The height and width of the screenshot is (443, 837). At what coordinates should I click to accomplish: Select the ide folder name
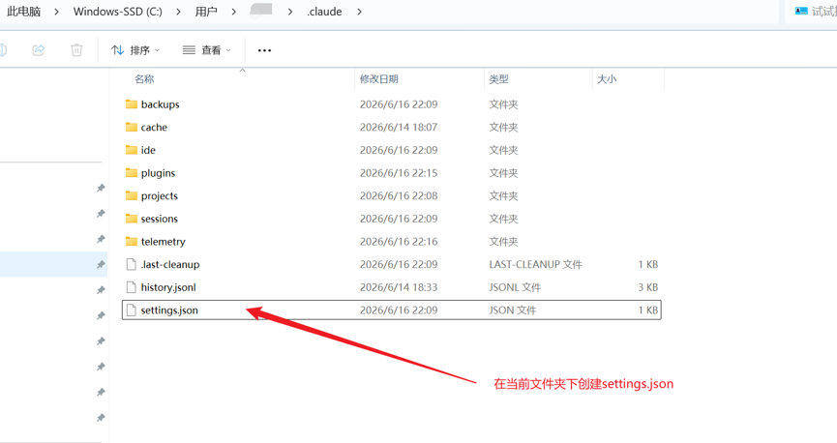[148, 151]
